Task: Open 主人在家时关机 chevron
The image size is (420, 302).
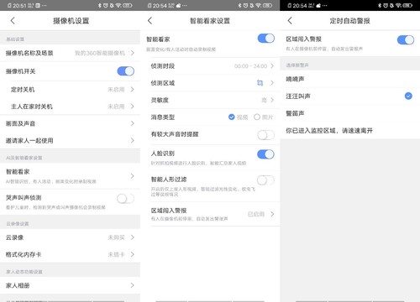Action: pos(133,107)
